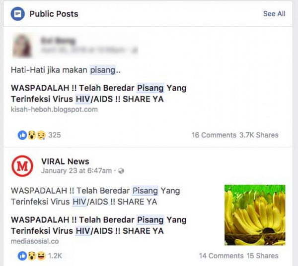Screen dimensions: 298x266
Task: Click the Public Posts document icon
Action: (x=17, y=14)
